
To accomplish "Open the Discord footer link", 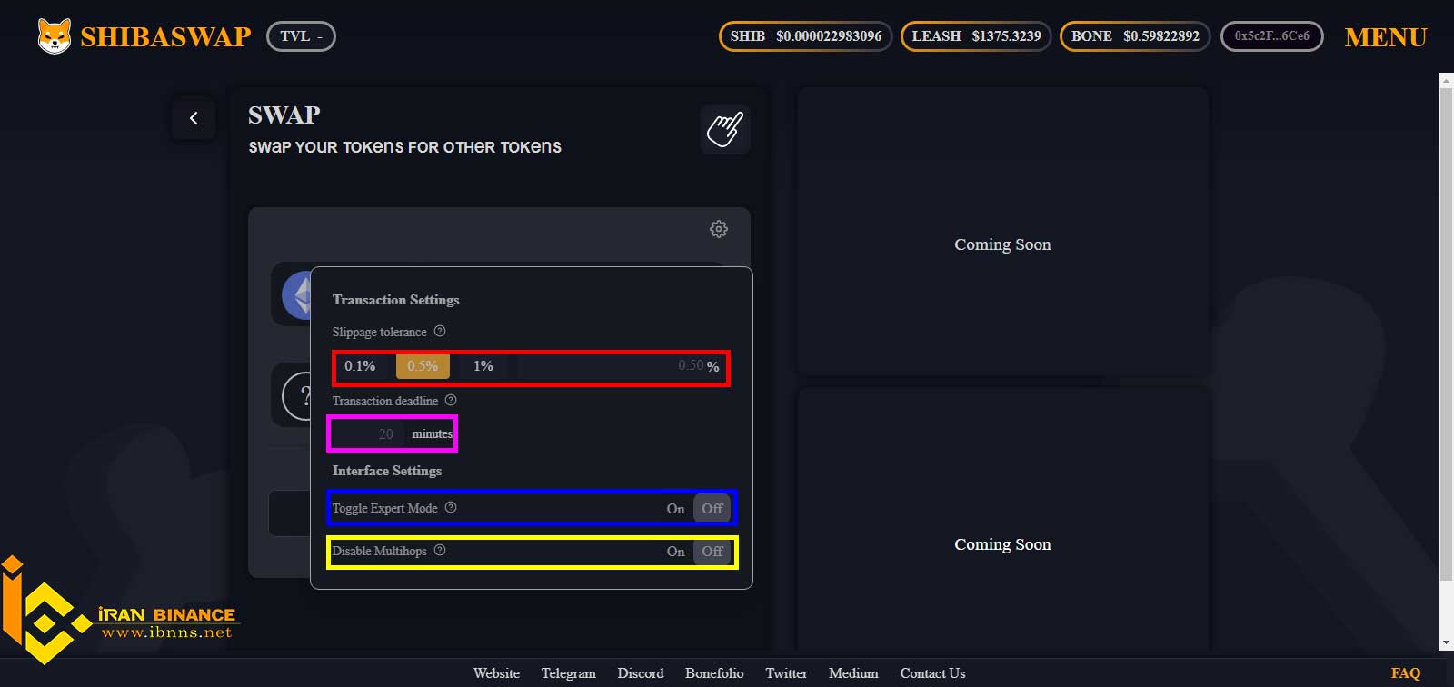I will coord(641,673).
